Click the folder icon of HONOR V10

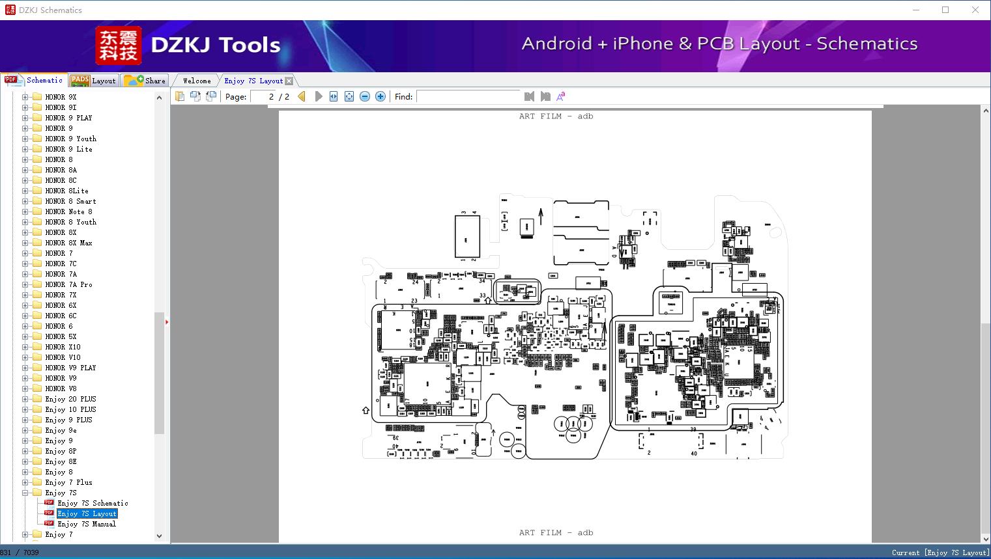[x=37, y=357]
